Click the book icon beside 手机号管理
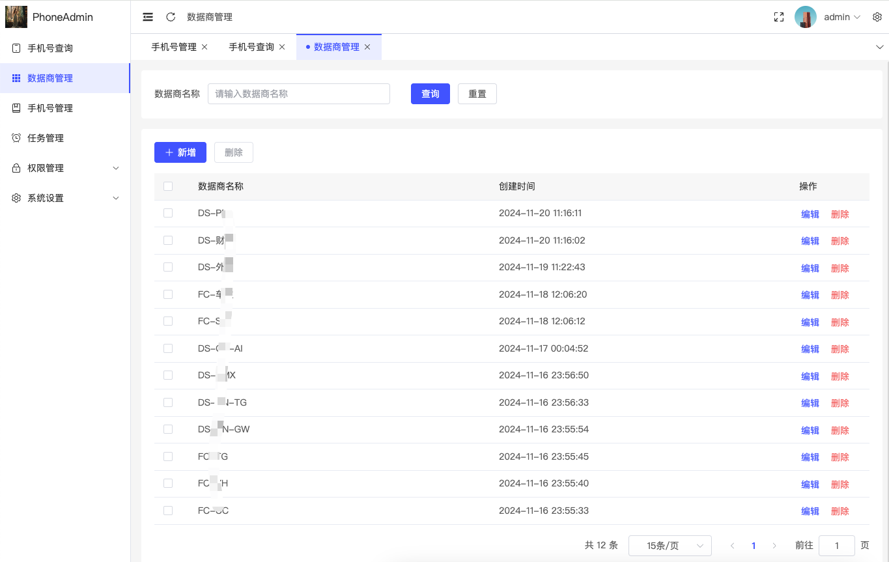Screen dimensions: 889x562 pos(16,108)
